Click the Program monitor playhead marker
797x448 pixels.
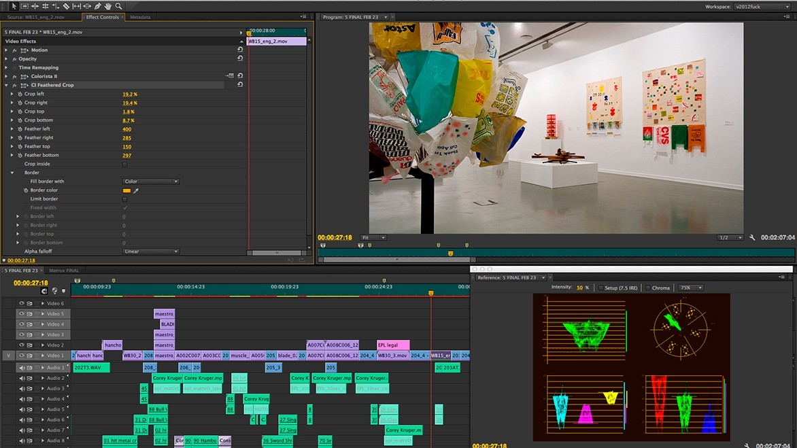pos(450,253)
